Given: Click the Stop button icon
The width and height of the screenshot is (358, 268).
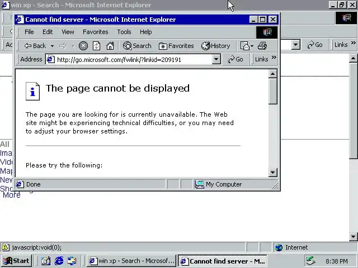Looking at the screenshot, I should click(83, 46).
